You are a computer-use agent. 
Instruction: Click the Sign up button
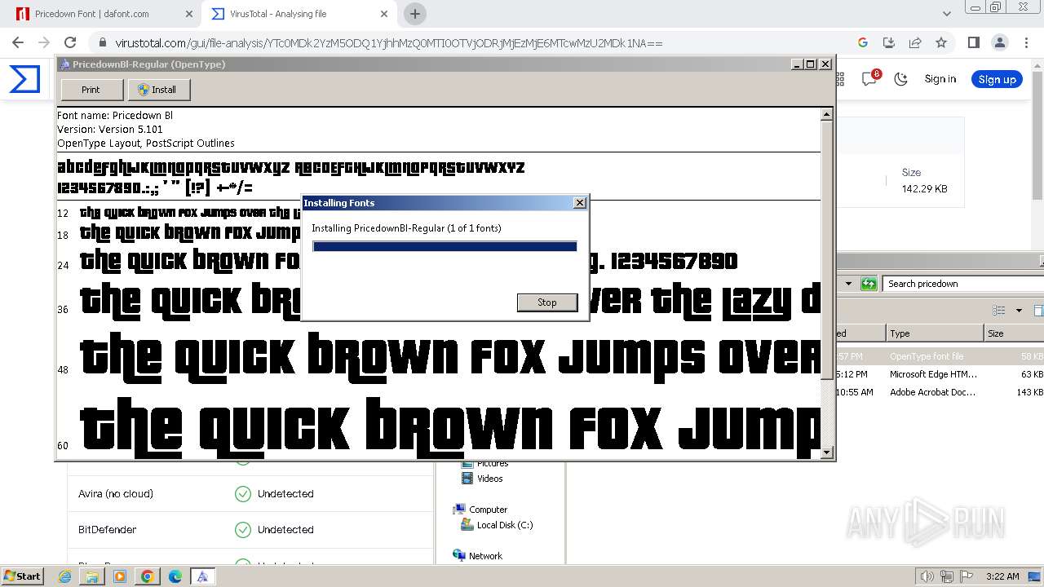tap(997, 79)
